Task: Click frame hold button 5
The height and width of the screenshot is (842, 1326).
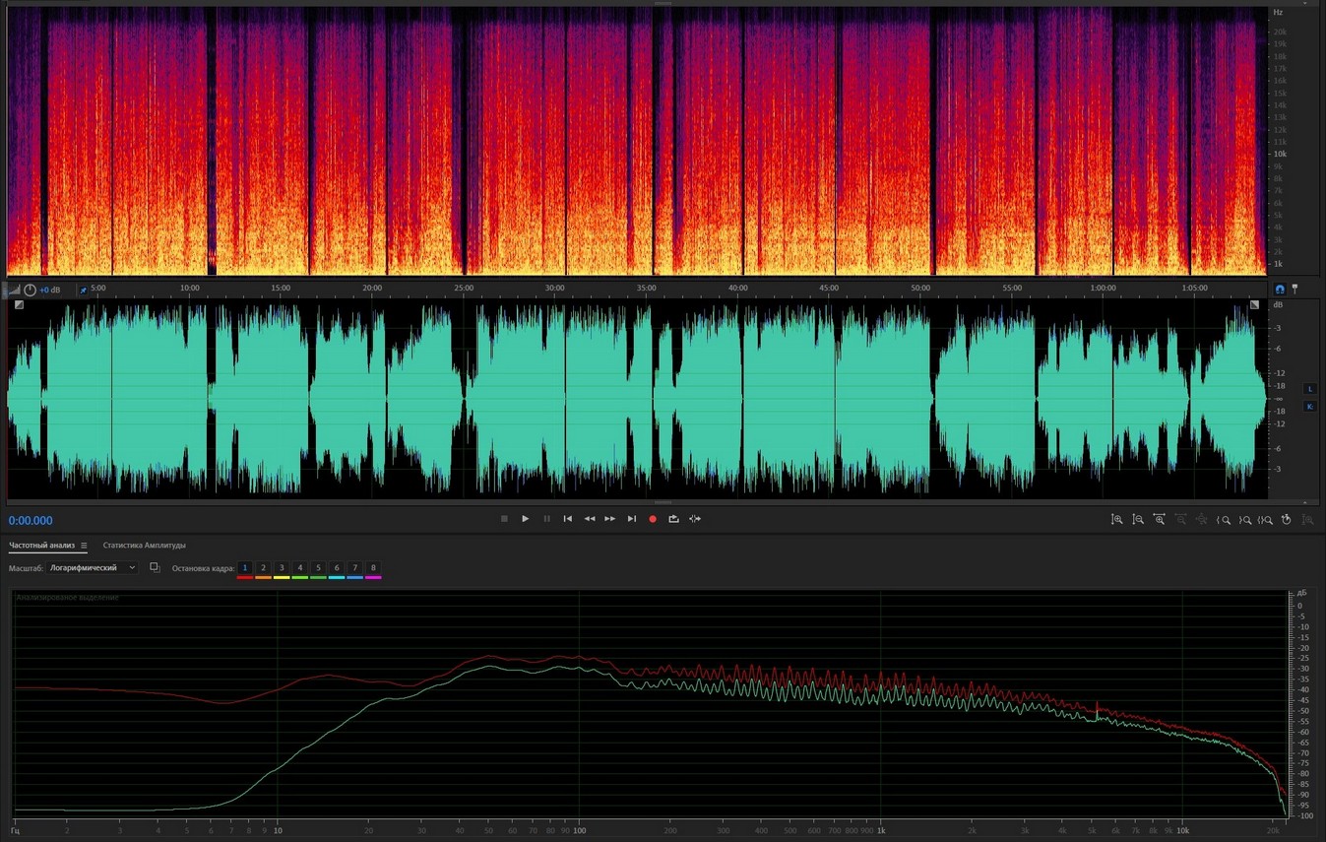Action: tap(318, 568)
